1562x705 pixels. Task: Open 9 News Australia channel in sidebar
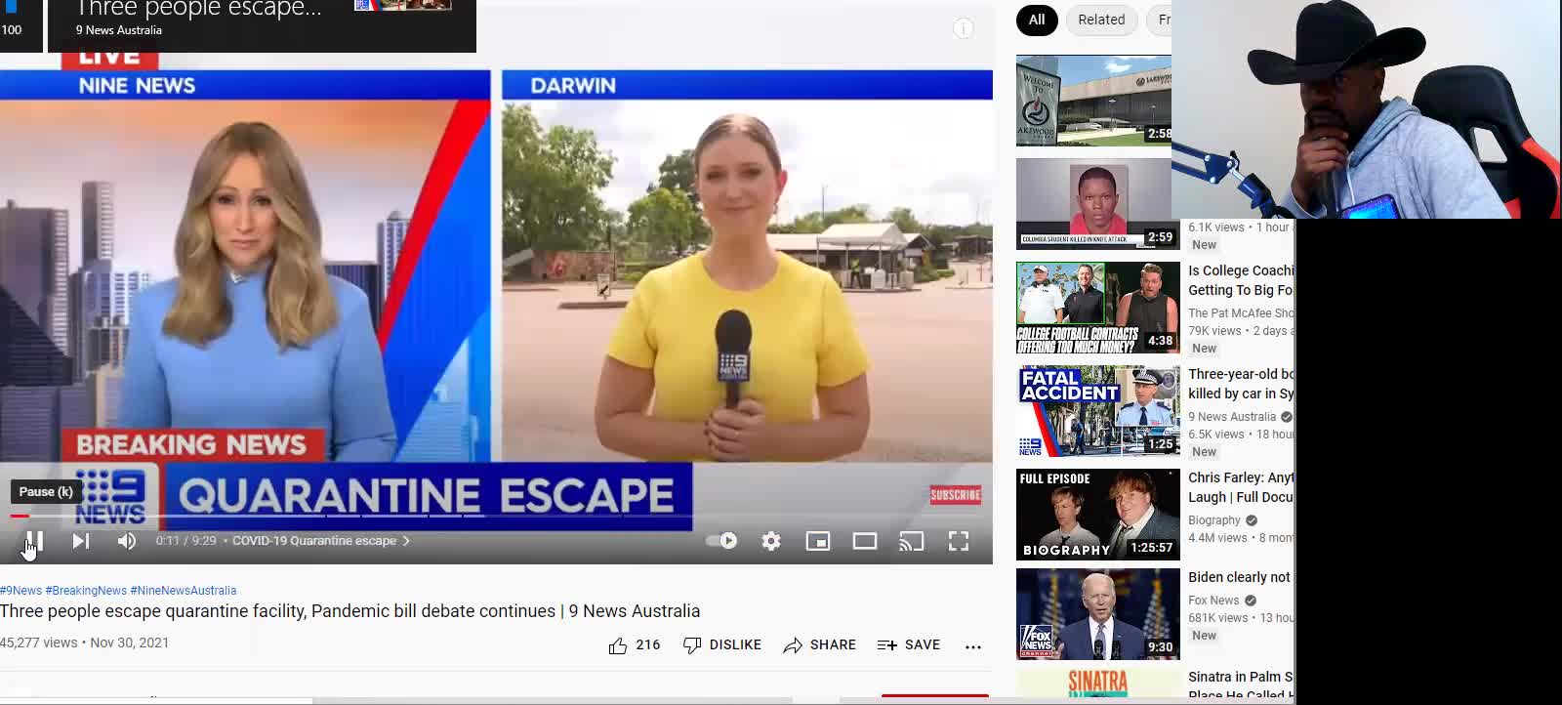tap(1232, 417)
